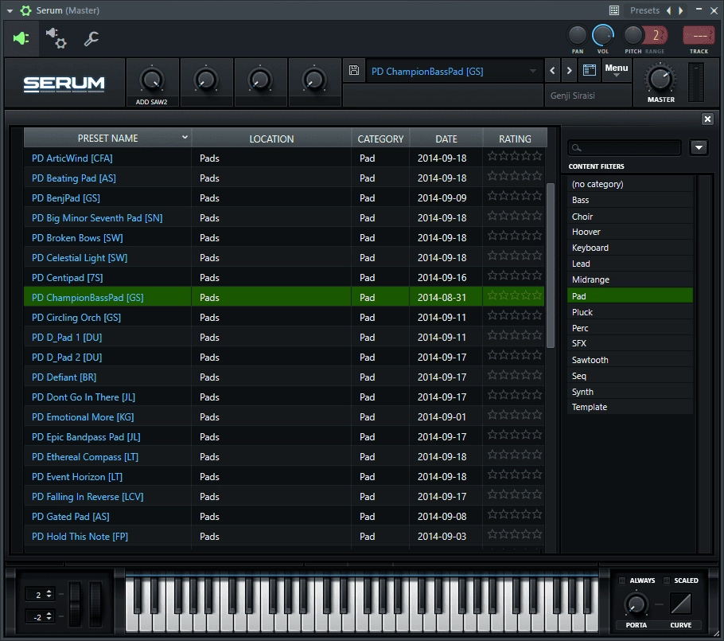724x641 pixels.
Task: Rate PD ArticWind with stars
Action: coord(515,156)
